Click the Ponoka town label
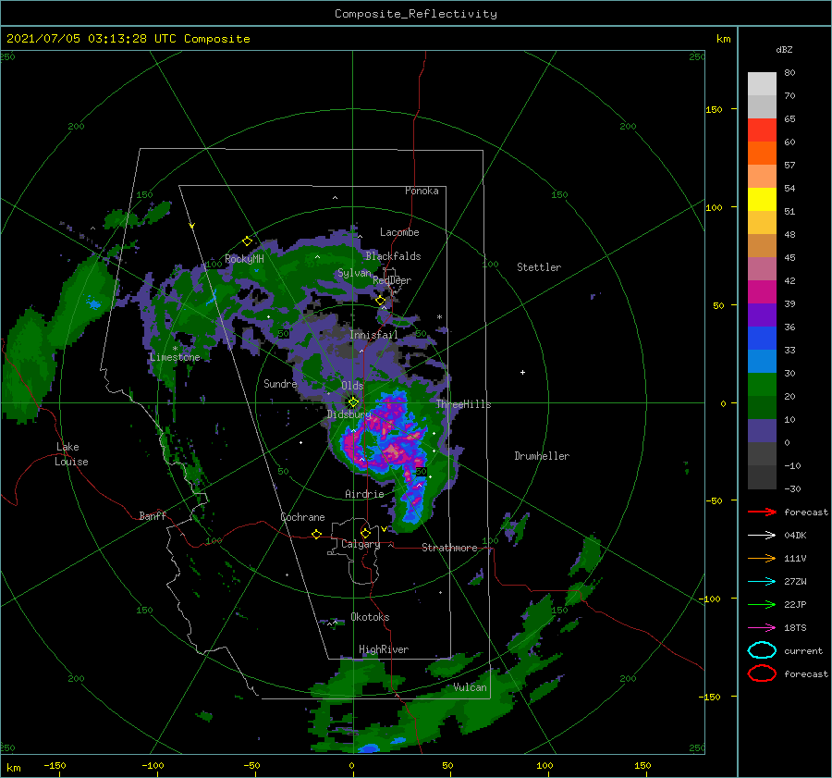 [x=422, y=191]
